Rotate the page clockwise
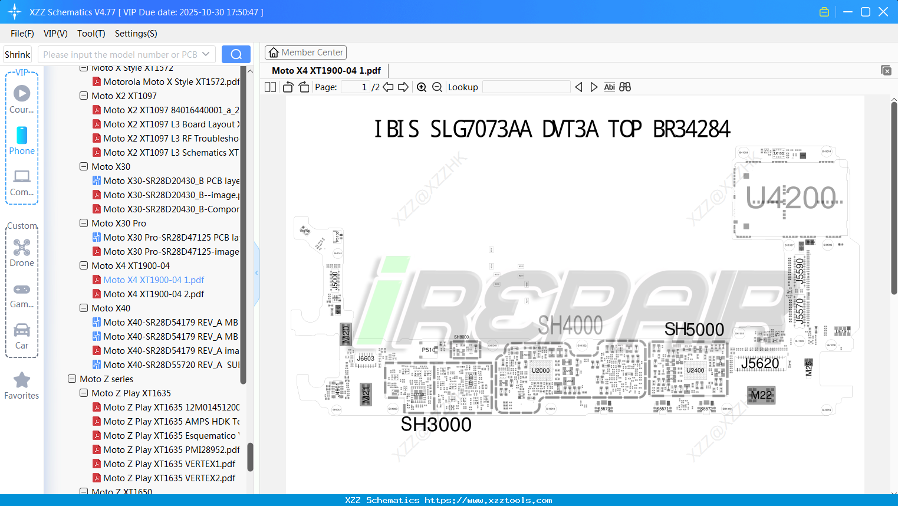The width and height of the screenshot is (898, 506). coord(304,87)
